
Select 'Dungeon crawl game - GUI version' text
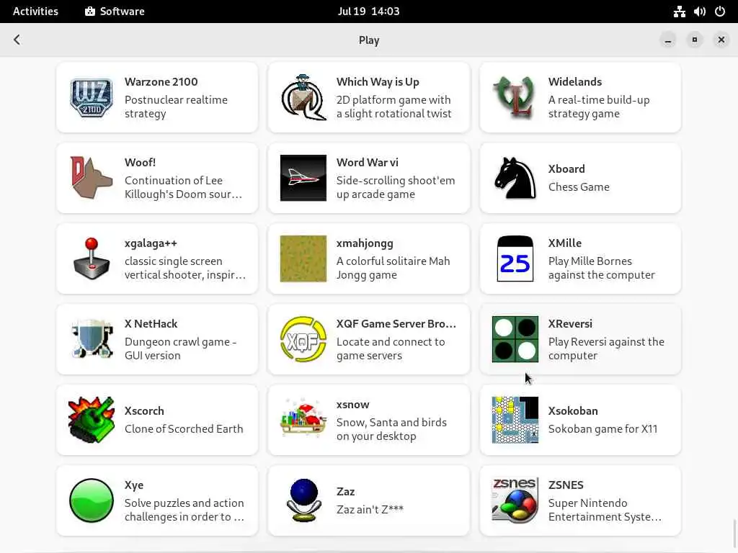pos(180,349)
